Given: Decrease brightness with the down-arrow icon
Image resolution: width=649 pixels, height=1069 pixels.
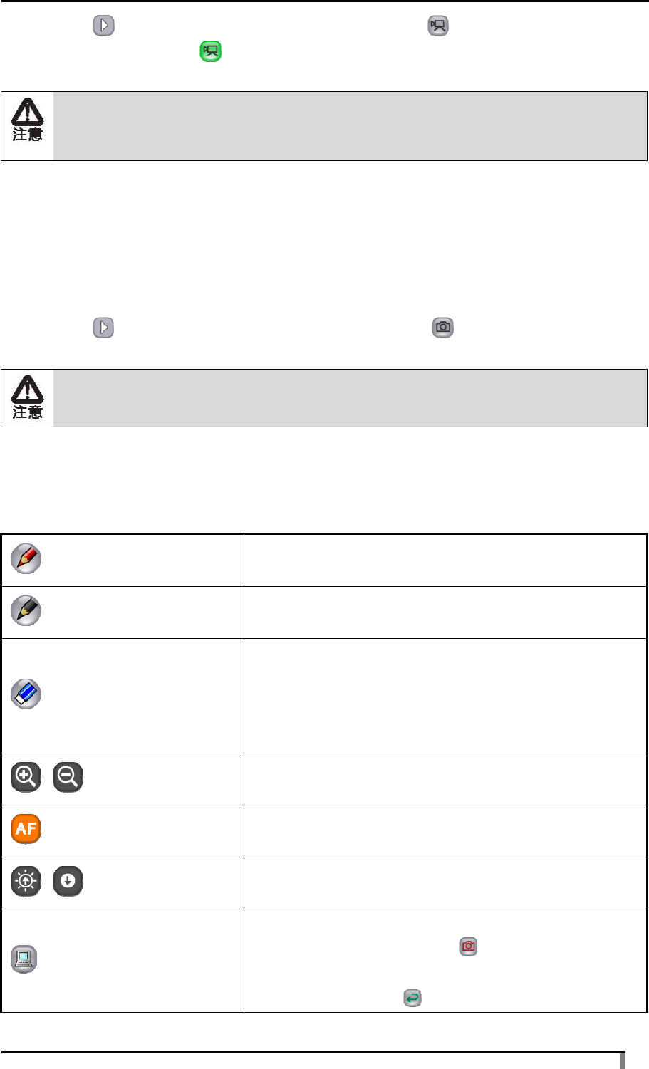Looking at the screenshot, I should click(x=68, y=881).
